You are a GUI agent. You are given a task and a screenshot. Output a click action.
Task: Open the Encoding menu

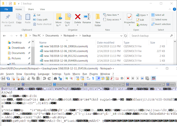(x=30, y=74)
